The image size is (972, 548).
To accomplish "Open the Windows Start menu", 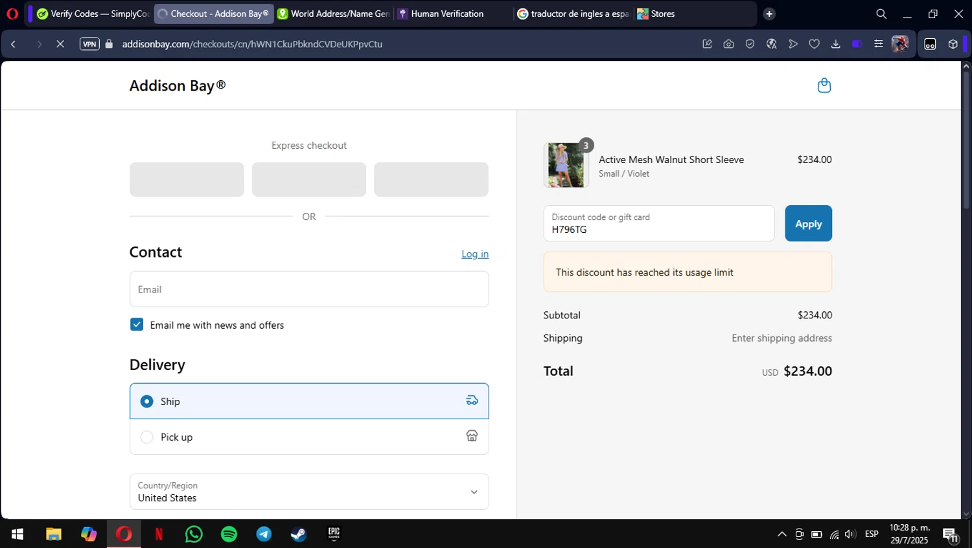I will 17,534.
